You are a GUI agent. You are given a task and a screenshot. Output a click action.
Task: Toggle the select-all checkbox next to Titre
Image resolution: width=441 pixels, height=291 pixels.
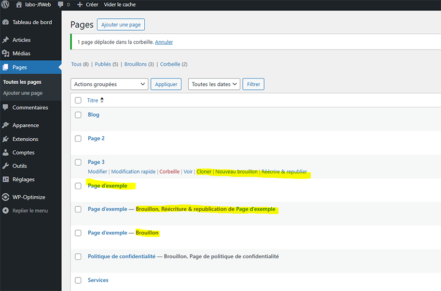pyautogui.click(x=78, y=100)
